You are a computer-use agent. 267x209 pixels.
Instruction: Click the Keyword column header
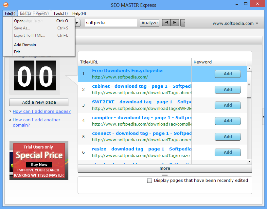pos(219,62)
